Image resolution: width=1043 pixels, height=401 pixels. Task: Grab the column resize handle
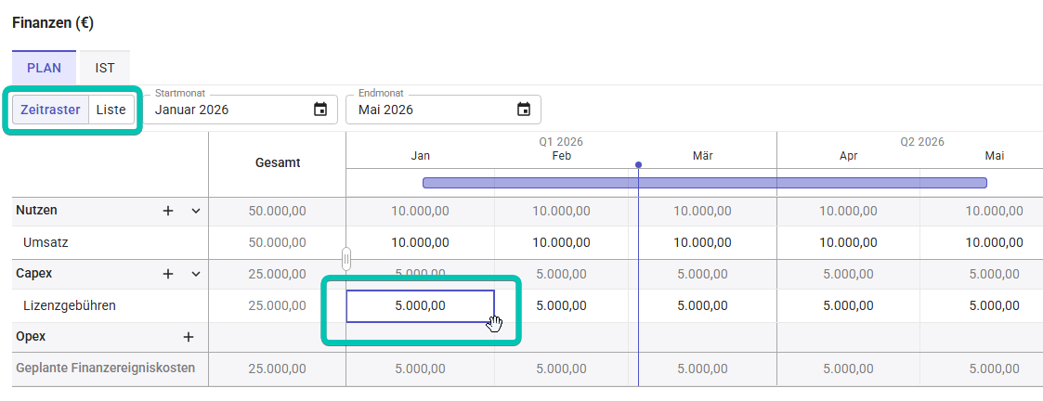346,258
